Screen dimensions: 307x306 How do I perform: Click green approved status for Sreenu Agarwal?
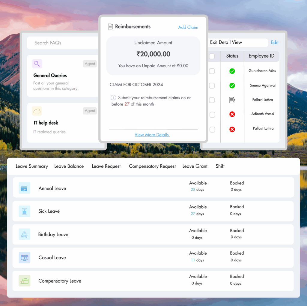(x=232, y=85)
